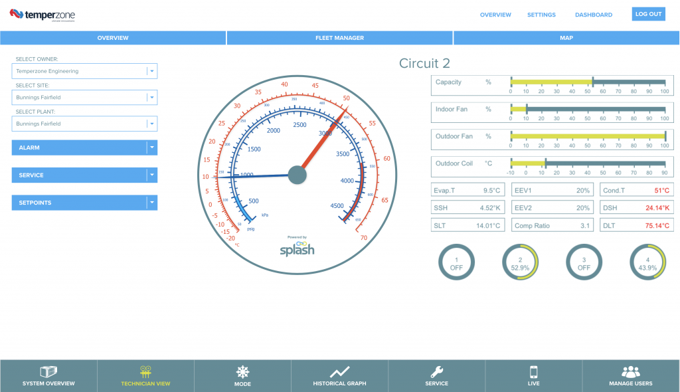Screen dimensions: 680x392
Task: Open Historical Graph chart icon
Action: click(x=339, y=372)
